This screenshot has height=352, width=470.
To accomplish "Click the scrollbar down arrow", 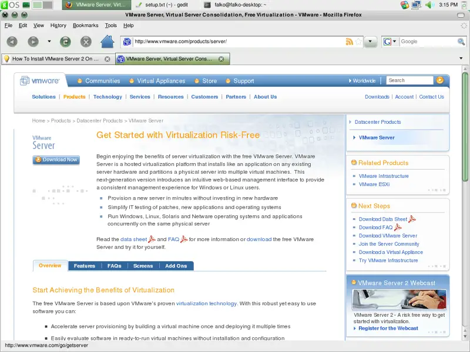I will 465,337.
